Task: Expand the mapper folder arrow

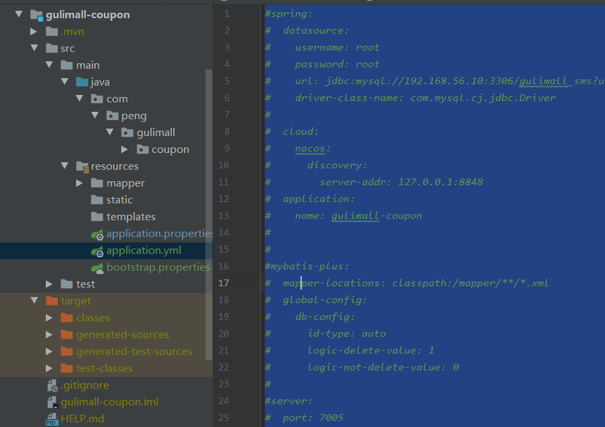Action: [79, 183]
